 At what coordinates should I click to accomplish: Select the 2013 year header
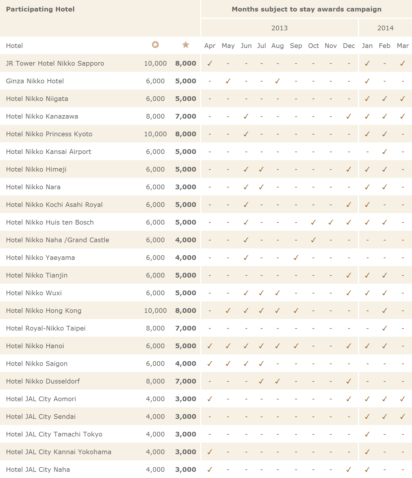point(280,28)
